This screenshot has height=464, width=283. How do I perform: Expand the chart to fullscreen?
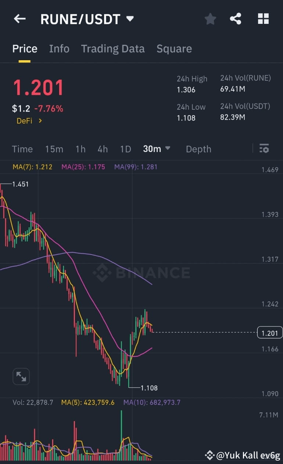point(21,376)
